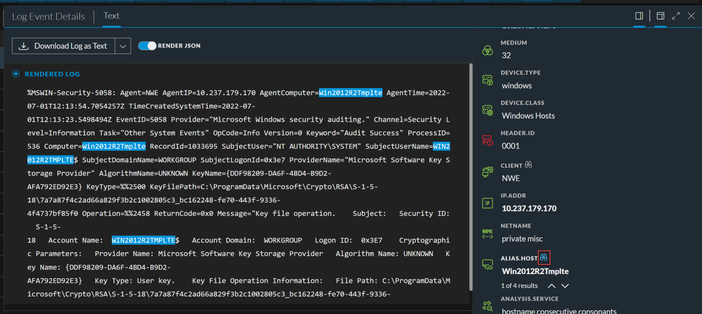
Task: Click the NETNAME meta icon
Action: [x=488, y=234]
